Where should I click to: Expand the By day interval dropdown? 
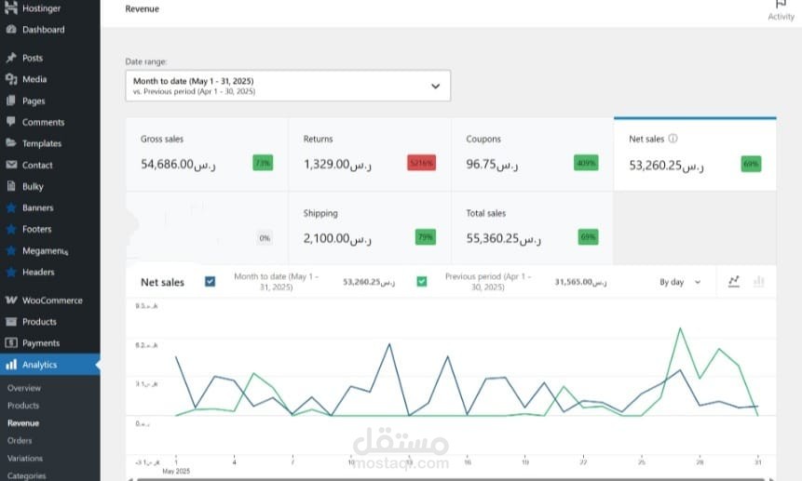[680, 282]
